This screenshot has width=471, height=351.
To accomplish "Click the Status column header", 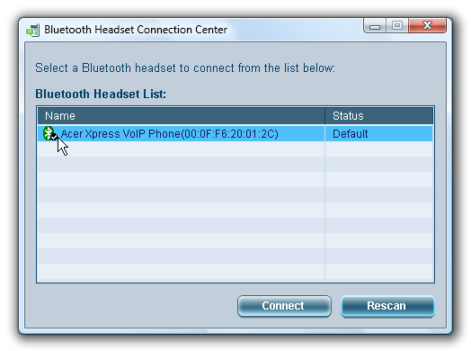I will pos(378,116).
